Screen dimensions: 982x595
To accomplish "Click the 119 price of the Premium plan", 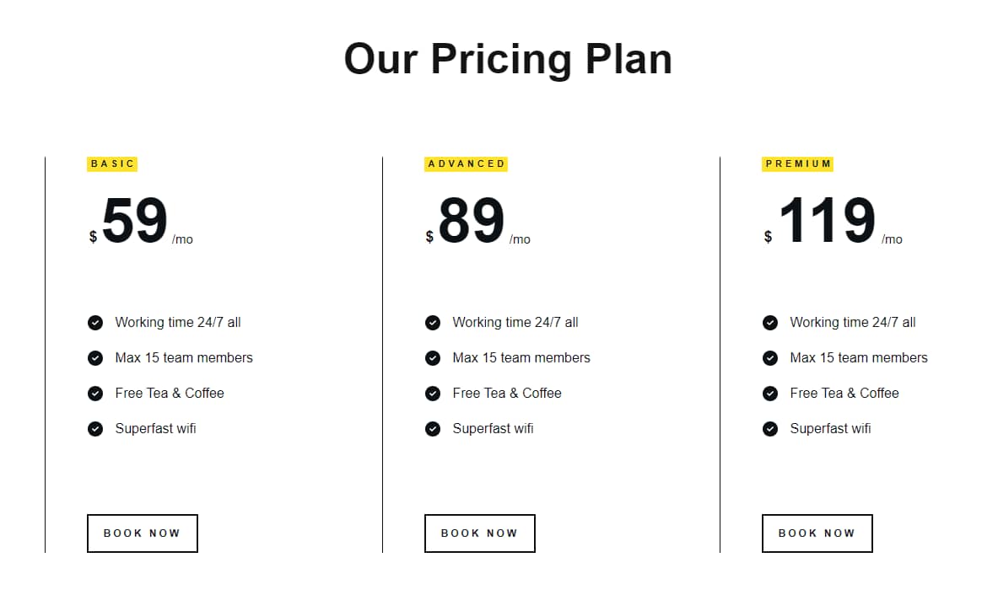I will point(827,222).
